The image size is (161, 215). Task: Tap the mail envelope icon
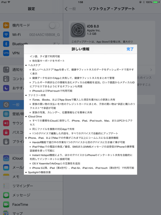(x=6, y=167)
